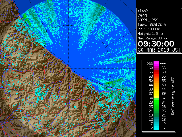Pick the dark red 55–60 dBZ swatch
Viewport: 182px width, 137px height.
(x=156, y=72)
